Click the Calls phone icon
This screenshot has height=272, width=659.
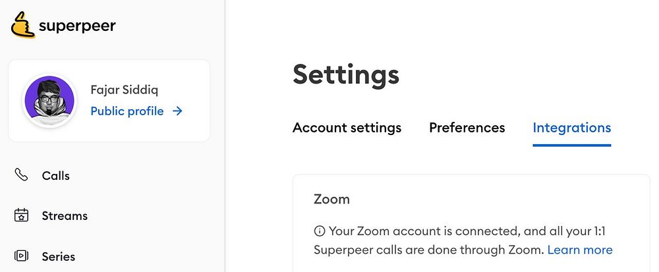click(22, 175)
